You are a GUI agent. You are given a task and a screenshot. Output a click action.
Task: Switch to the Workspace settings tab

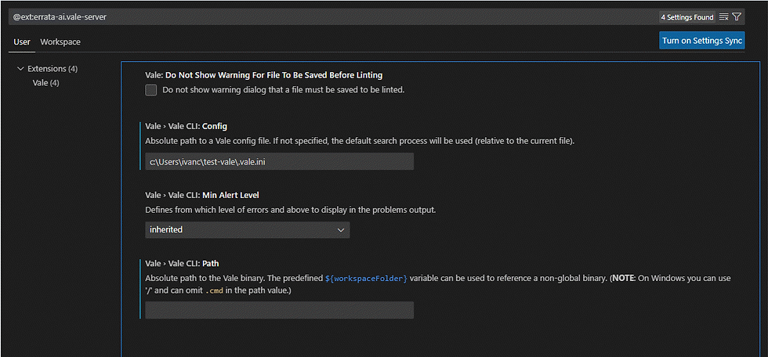coord(60,42)
